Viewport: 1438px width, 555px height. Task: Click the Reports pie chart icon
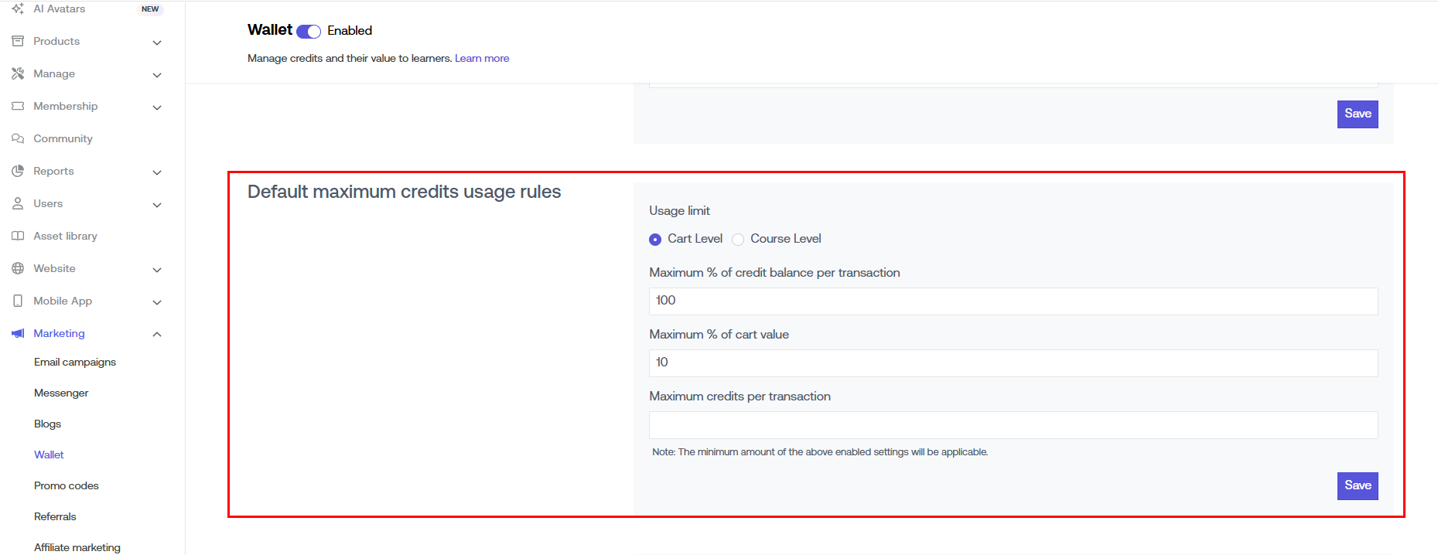pos(18,171)
